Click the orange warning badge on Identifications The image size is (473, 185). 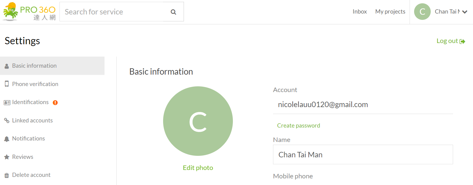[55, 103]
